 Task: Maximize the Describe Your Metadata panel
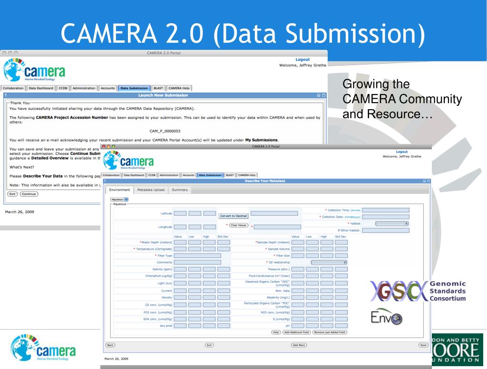429,181
